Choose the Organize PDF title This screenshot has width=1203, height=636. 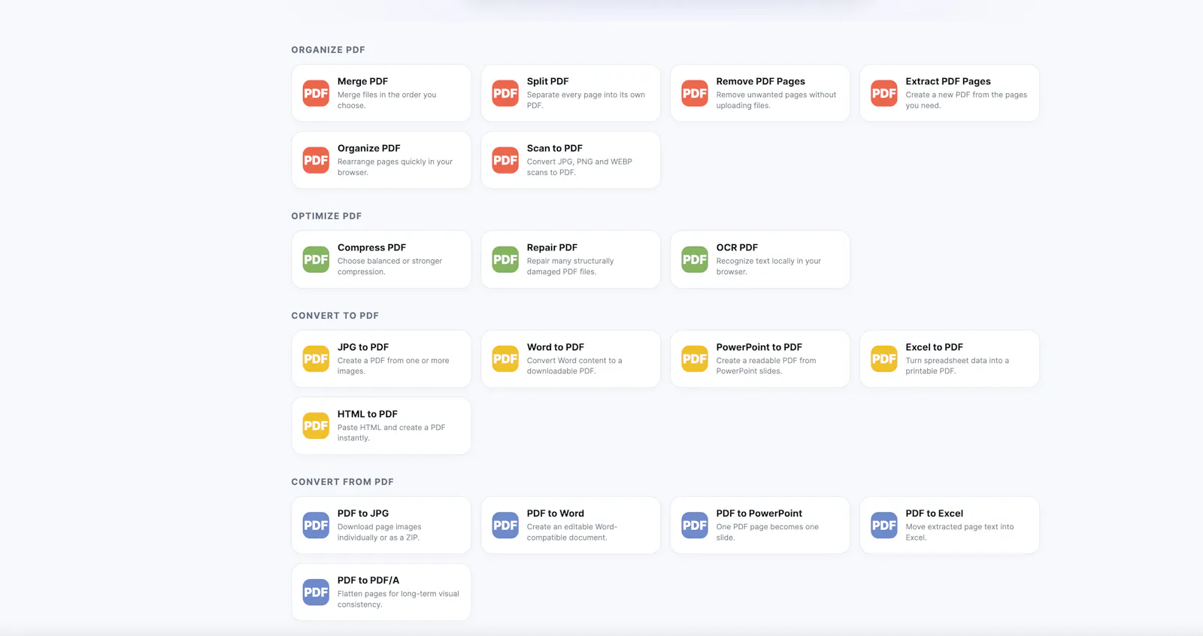pos(368,148)
